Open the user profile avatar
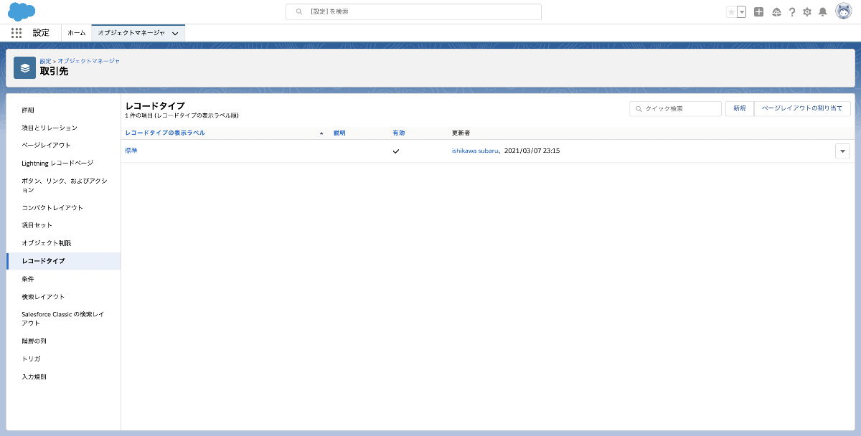The width and height of the screenshot is (861, 436). [844, 11]
